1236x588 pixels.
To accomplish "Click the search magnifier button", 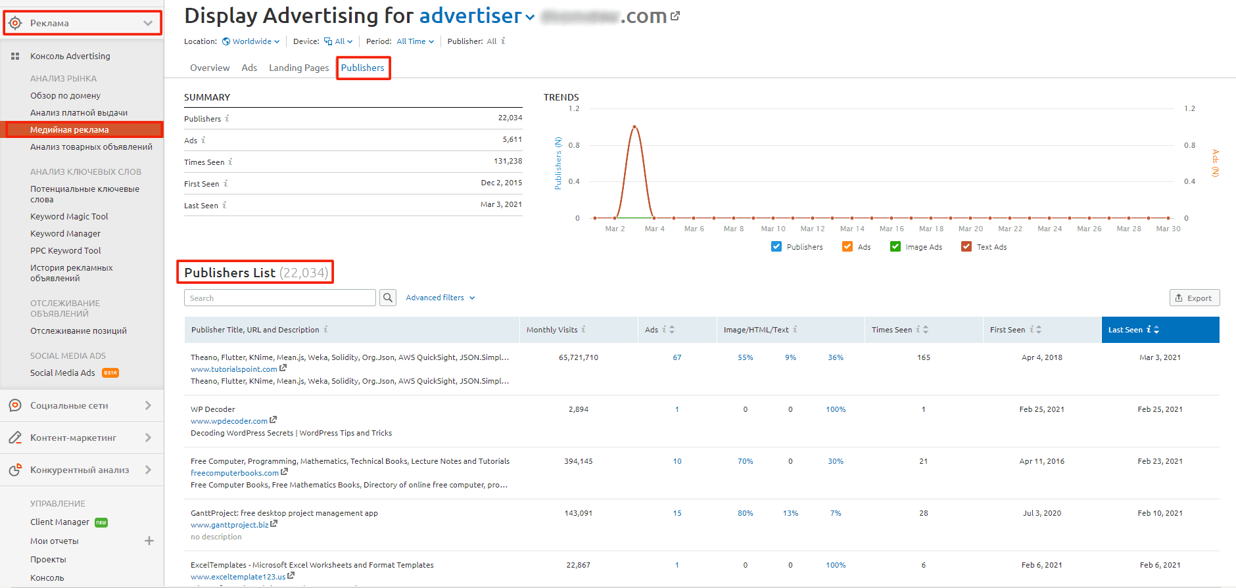I will click(388, 298).
